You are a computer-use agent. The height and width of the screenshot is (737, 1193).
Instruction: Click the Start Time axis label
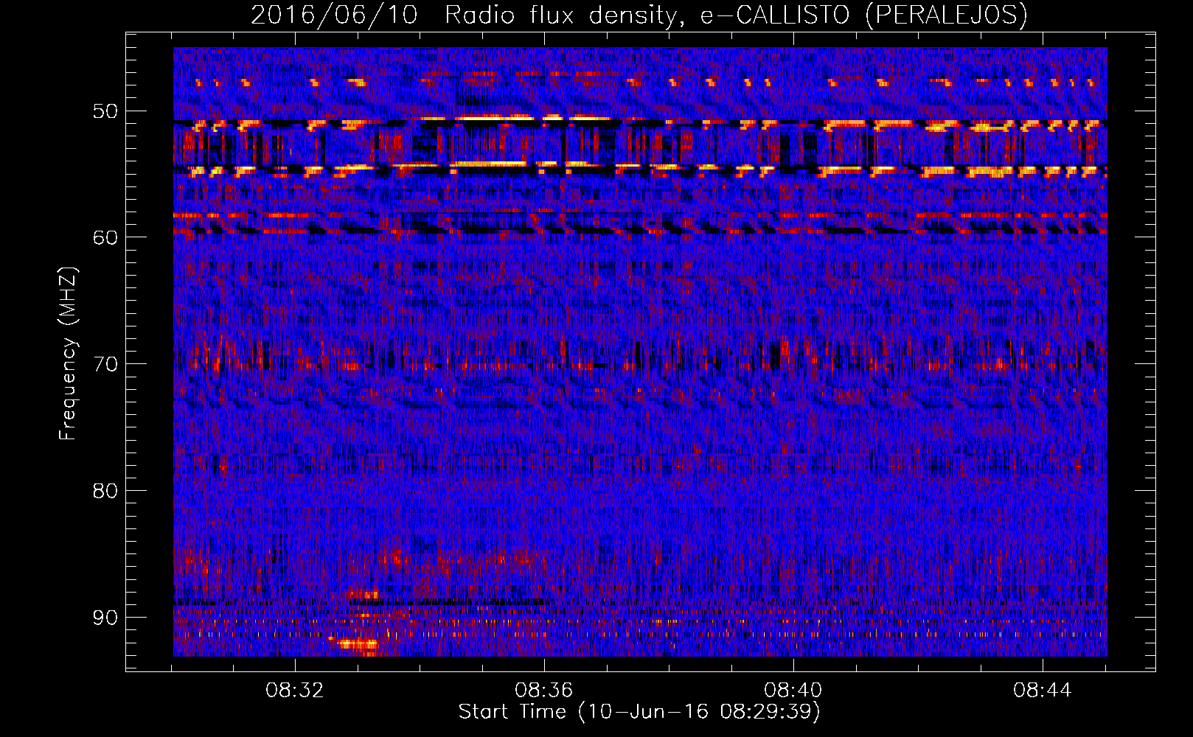(x=639, y=712)
